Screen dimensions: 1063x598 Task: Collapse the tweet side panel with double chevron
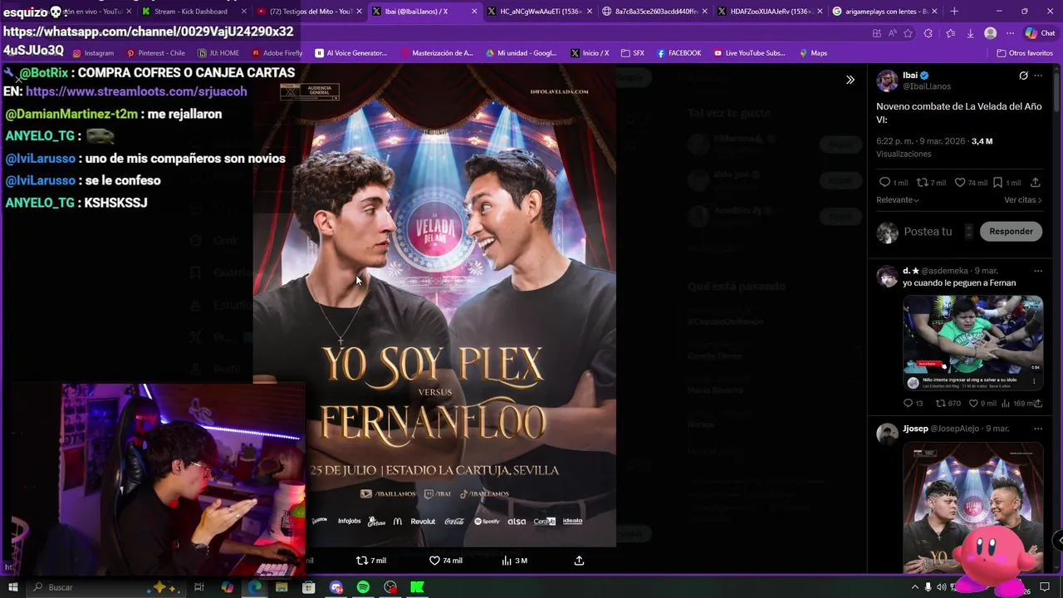click(x=850, y=80)
